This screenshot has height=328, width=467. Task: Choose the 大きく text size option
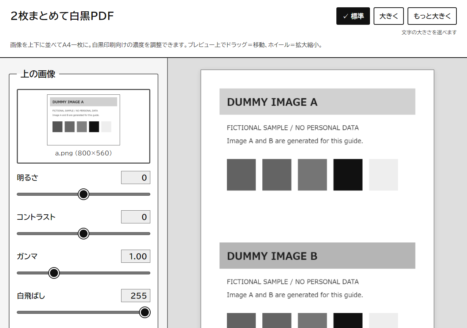(389, 16)
